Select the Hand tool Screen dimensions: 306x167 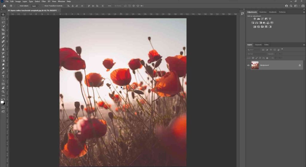tap(3, 88)
